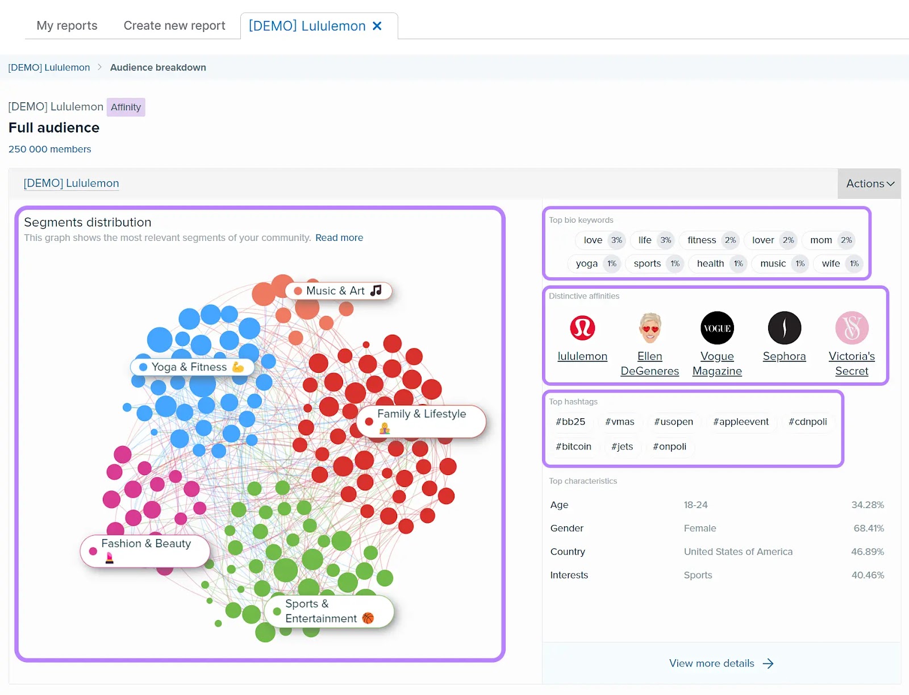Select the #bb25 hashtag
The image size is (909, 695).
571,422
